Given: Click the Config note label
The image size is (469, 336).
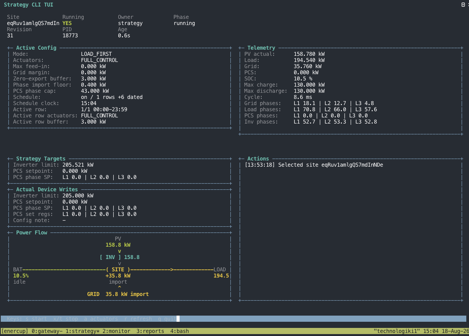Looking at the screenshot, I should (32, 220).
